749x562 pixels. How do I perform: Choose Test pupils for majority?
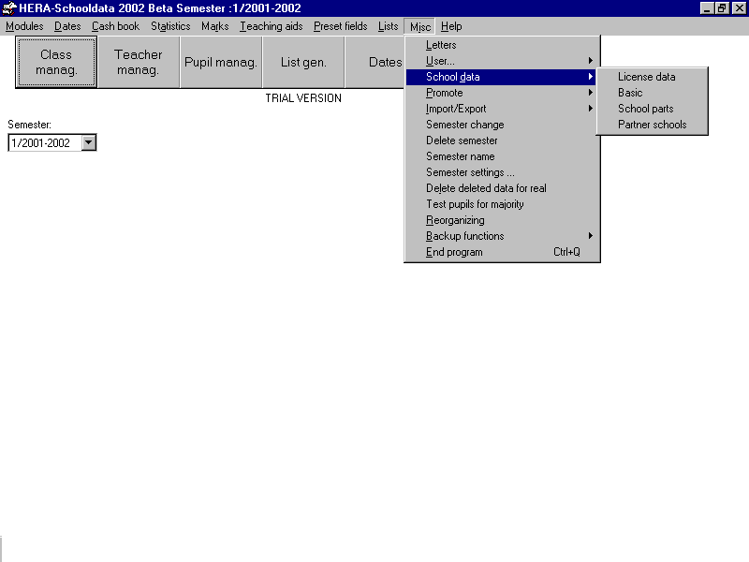click(x=501, y=204)
